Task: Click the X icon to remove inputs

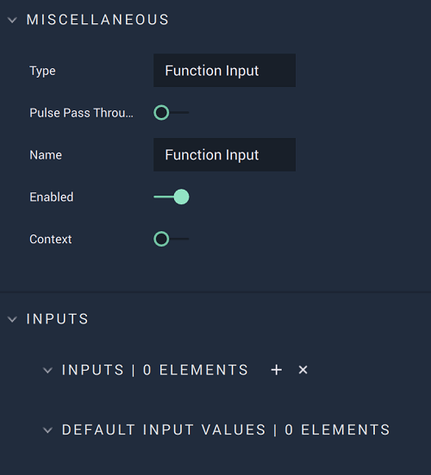Action: point(303,370)
